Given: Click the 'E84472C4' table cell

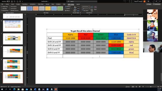Looking at the screenshot, I should click(131, 38).
